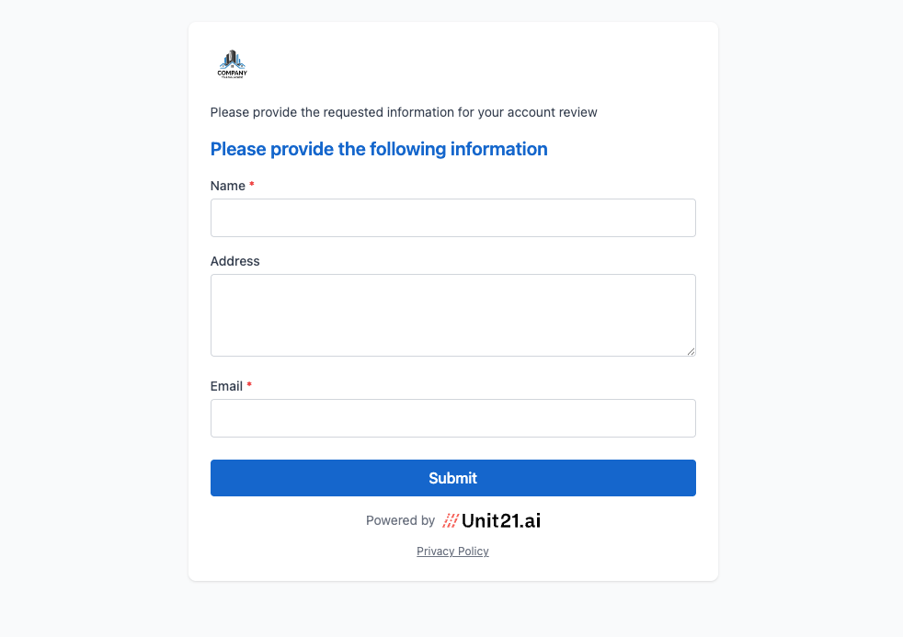Image resolution: width=903 pixels, height=637 pixels.
Task: Click the word 'Policy' in footer link
Action: [474, 552]
